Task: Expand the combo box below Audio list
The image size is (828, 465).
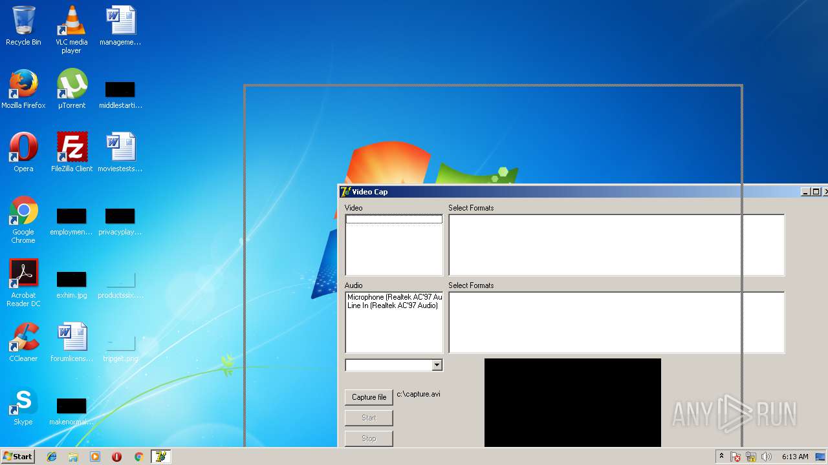Action: (x=437, y=366)
